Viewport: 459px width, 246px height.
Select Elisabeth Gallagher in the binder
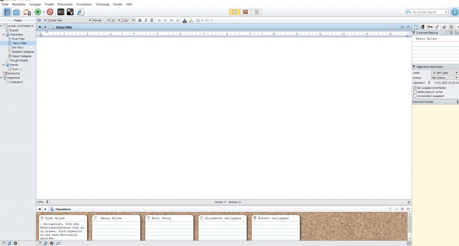(23, 52)
